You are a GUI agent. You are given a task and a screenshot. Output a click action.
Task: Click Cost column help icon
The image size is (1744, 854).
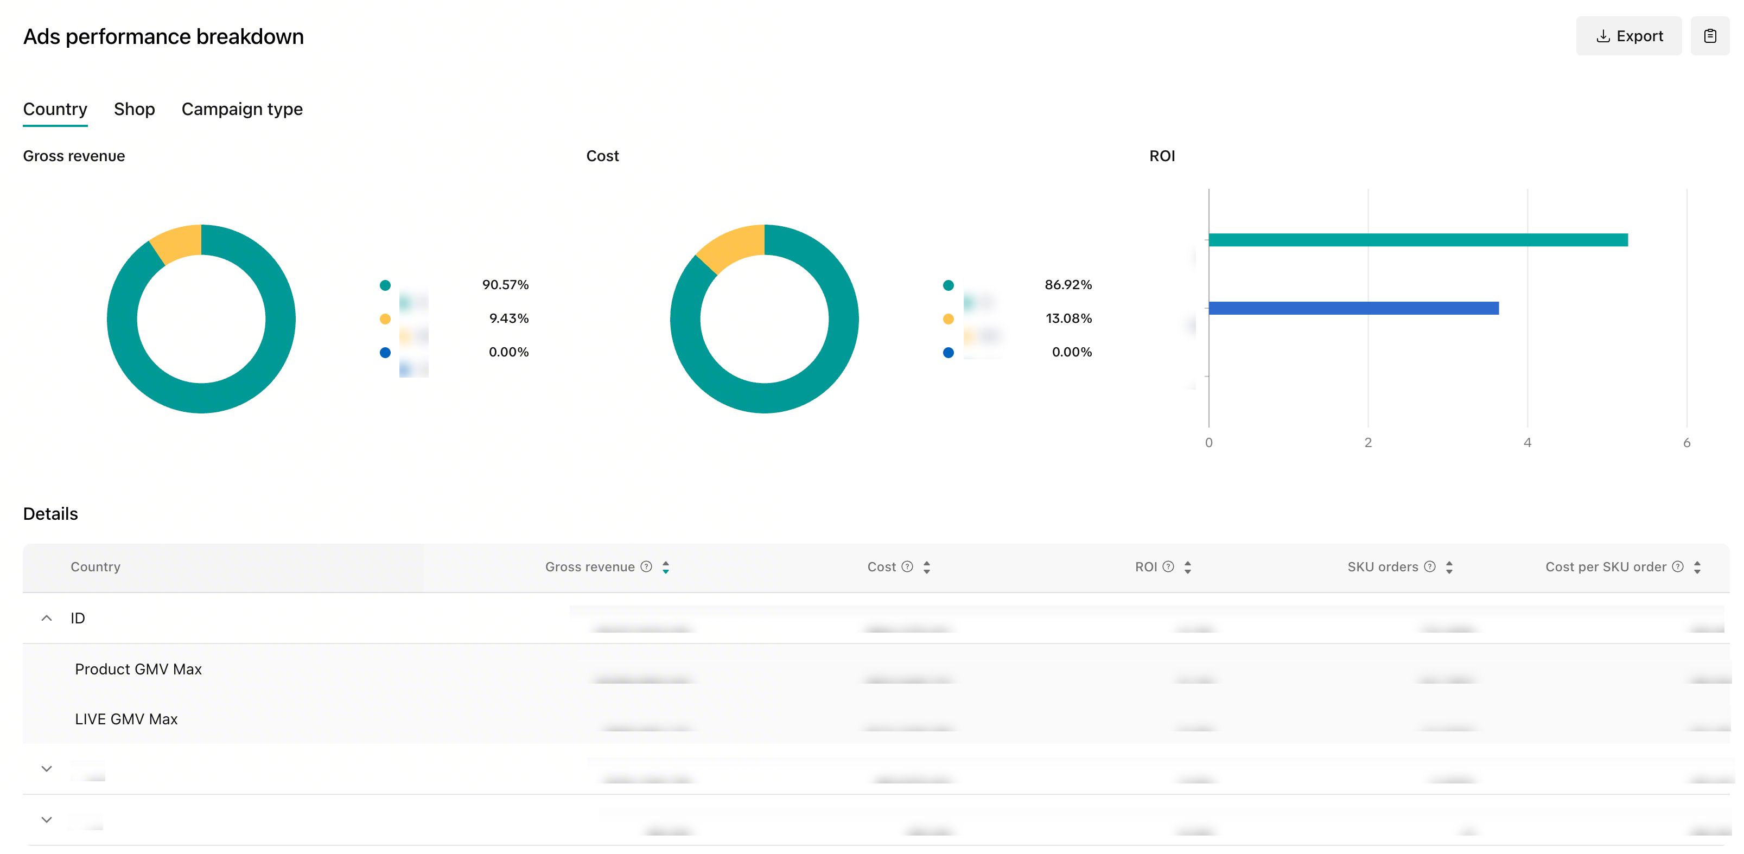coord(907,567)
